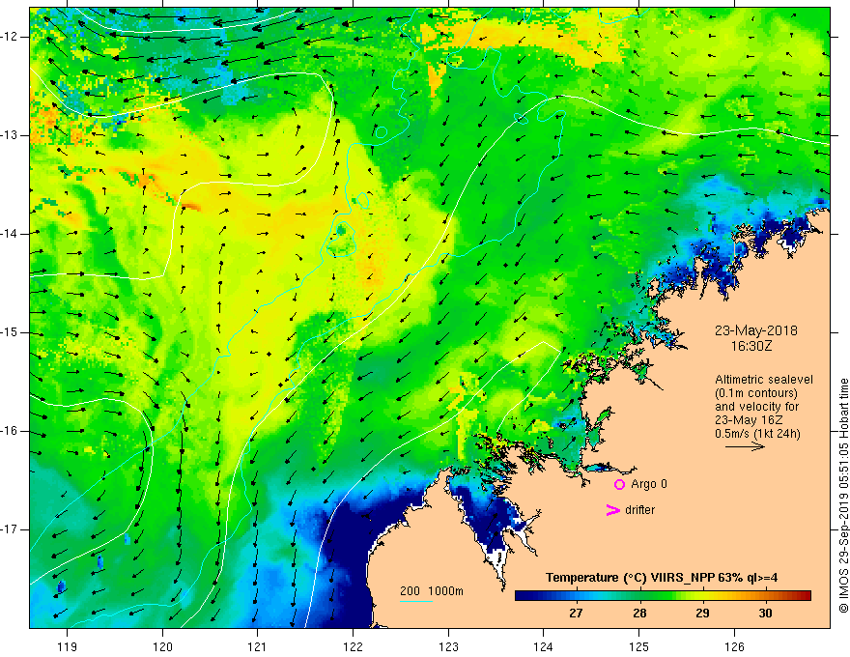Image resolution: width=850 pixels, height=657 pixels.
Task: Click the '0.5m/s (1kt 24h)' scale text
Action: (x=757, y=434)
